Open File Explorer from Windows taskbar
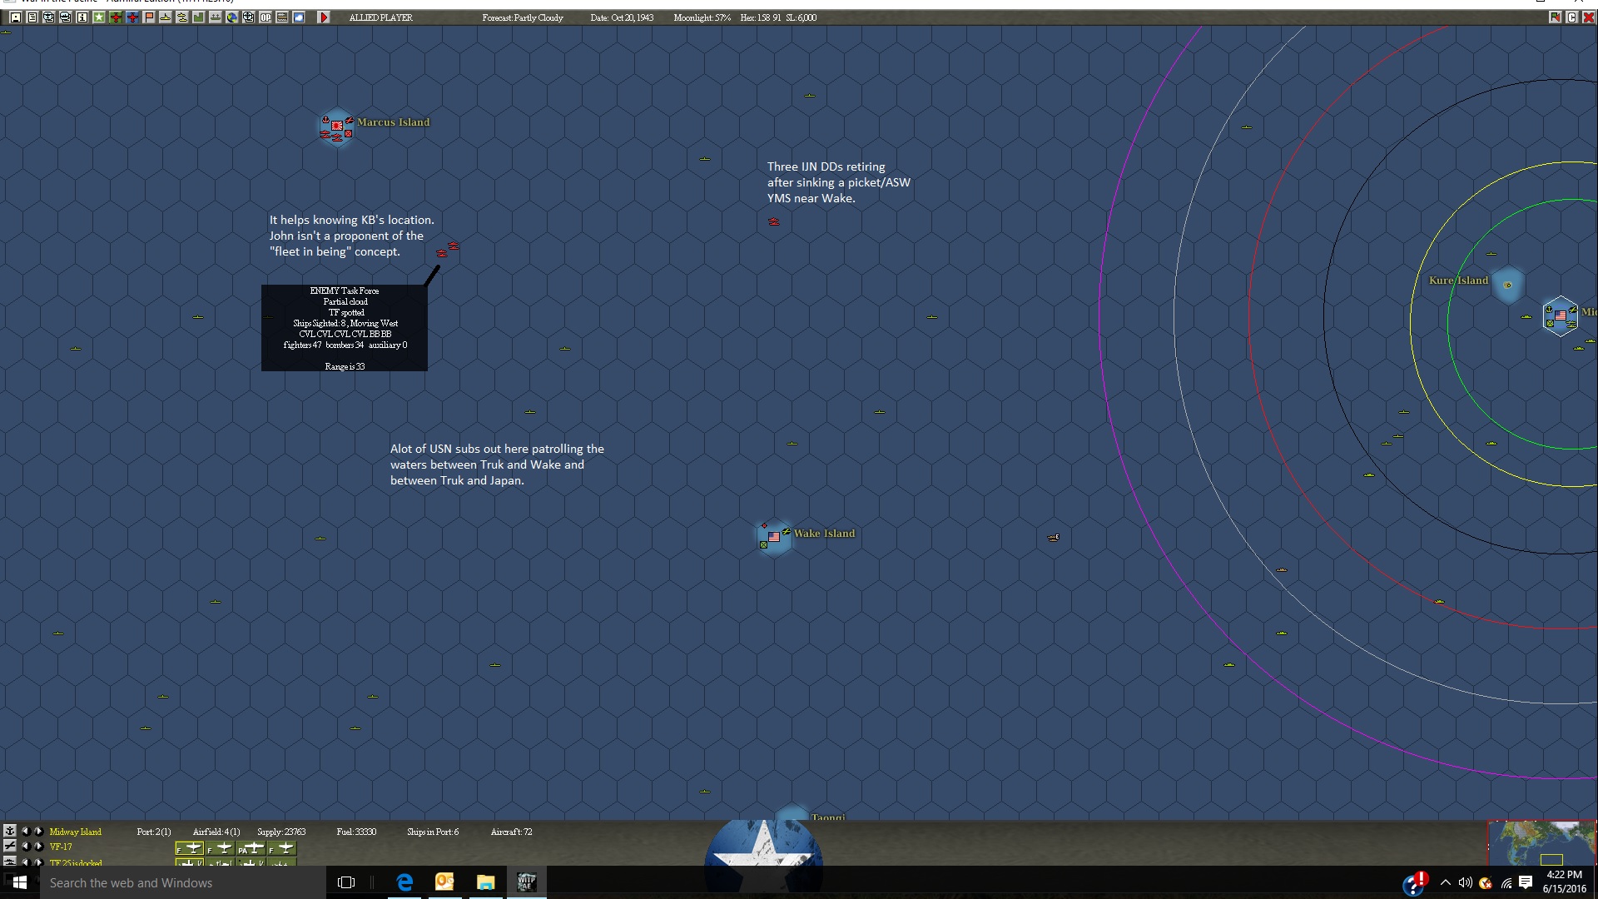 point(485,882)
